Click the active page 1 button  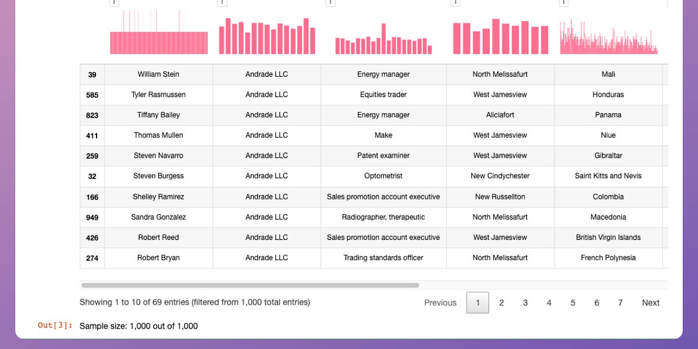pyautogui.click(x=478, y=302)
